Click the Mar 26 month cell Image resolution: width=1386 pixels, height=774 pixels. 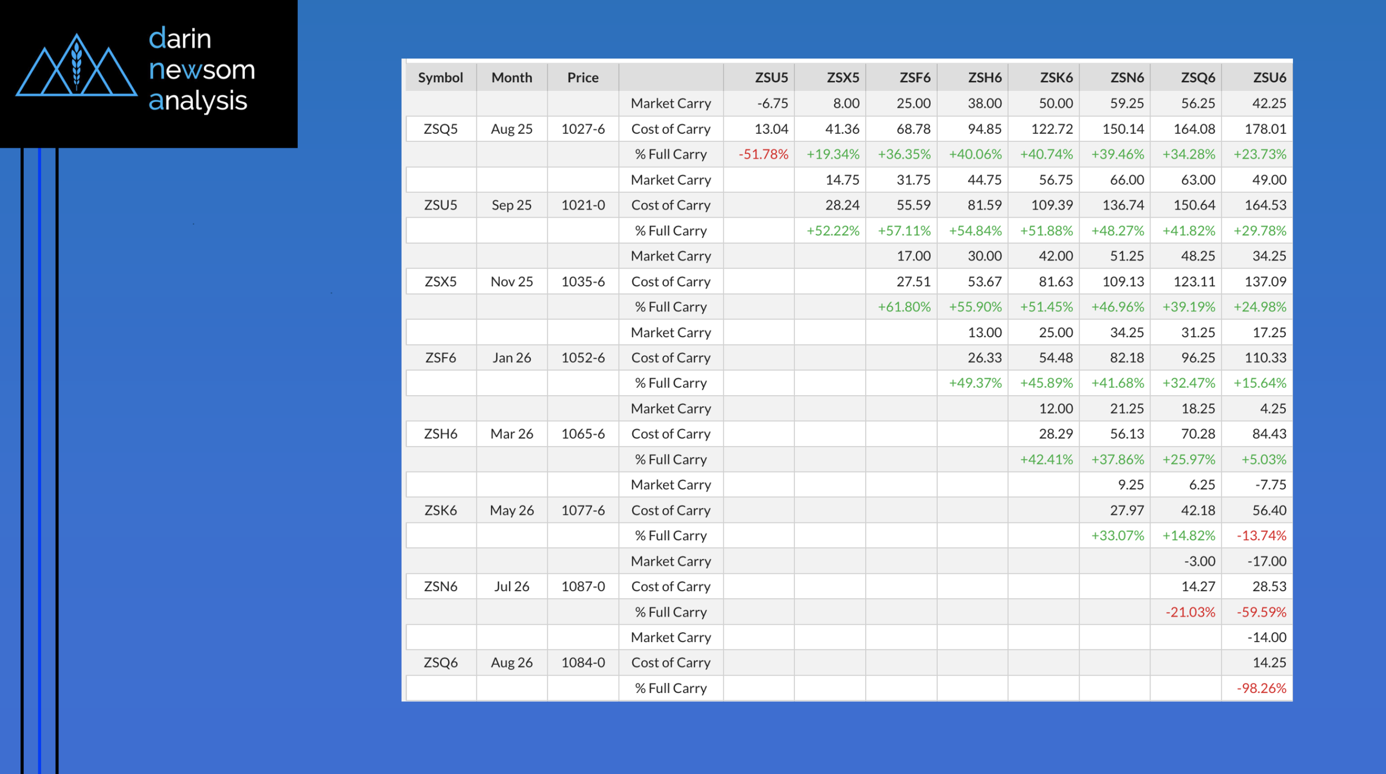coord(511,434)
